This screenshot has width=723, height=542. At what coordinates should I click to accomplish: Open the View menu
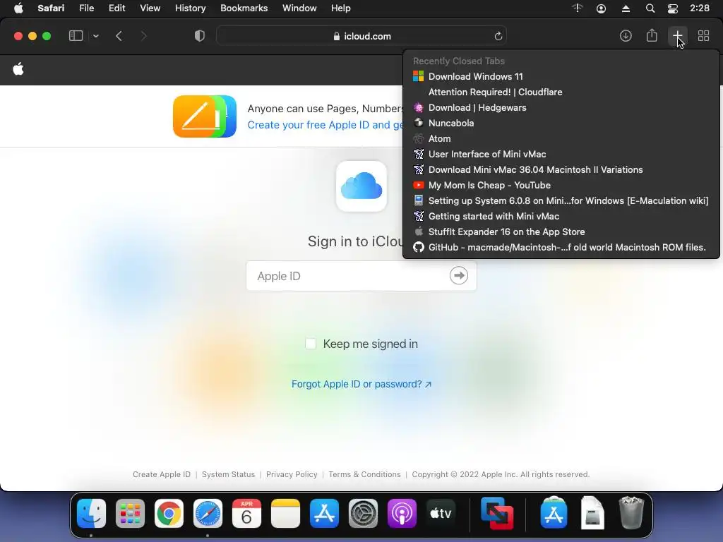pos(150,8)
